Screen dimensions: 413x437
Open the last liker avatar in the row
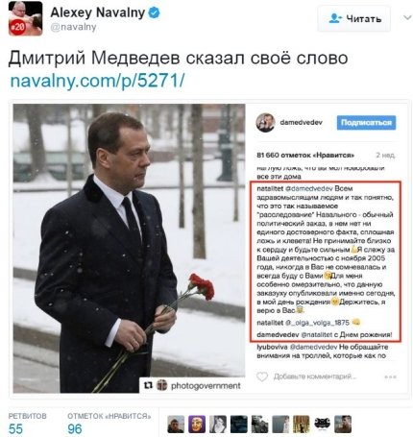point(343,425)
